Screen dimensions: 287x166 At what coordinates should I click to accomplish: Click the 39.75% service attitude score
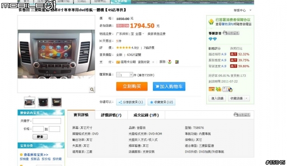tap(244, 60)
